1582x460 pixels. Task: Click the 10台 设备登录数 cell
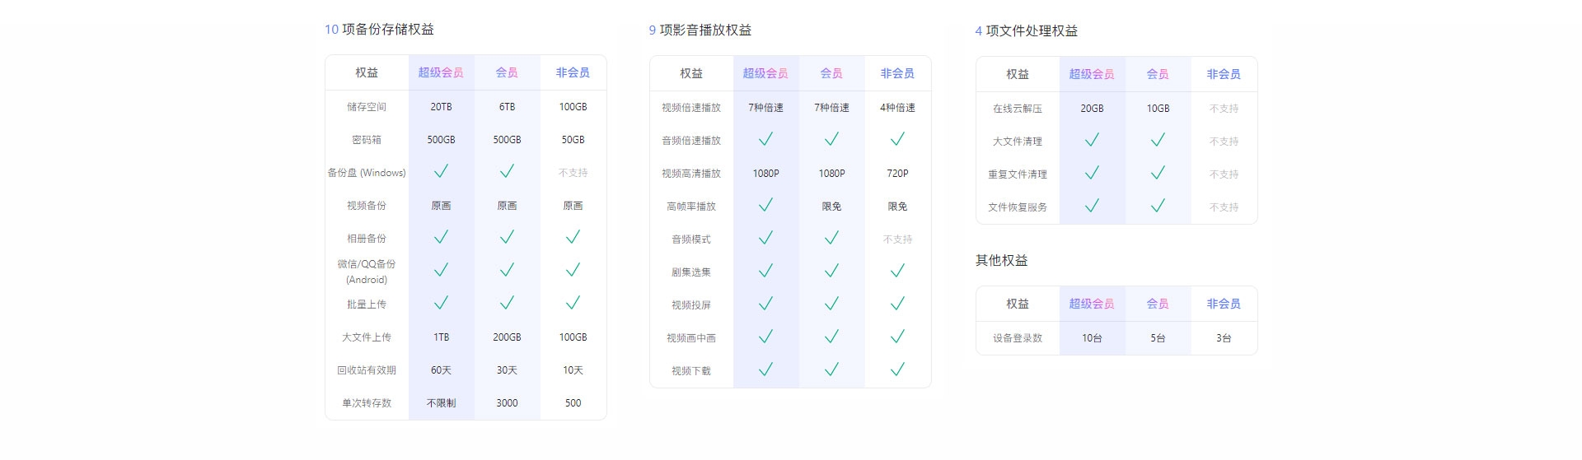click(x=1092, y=338)
